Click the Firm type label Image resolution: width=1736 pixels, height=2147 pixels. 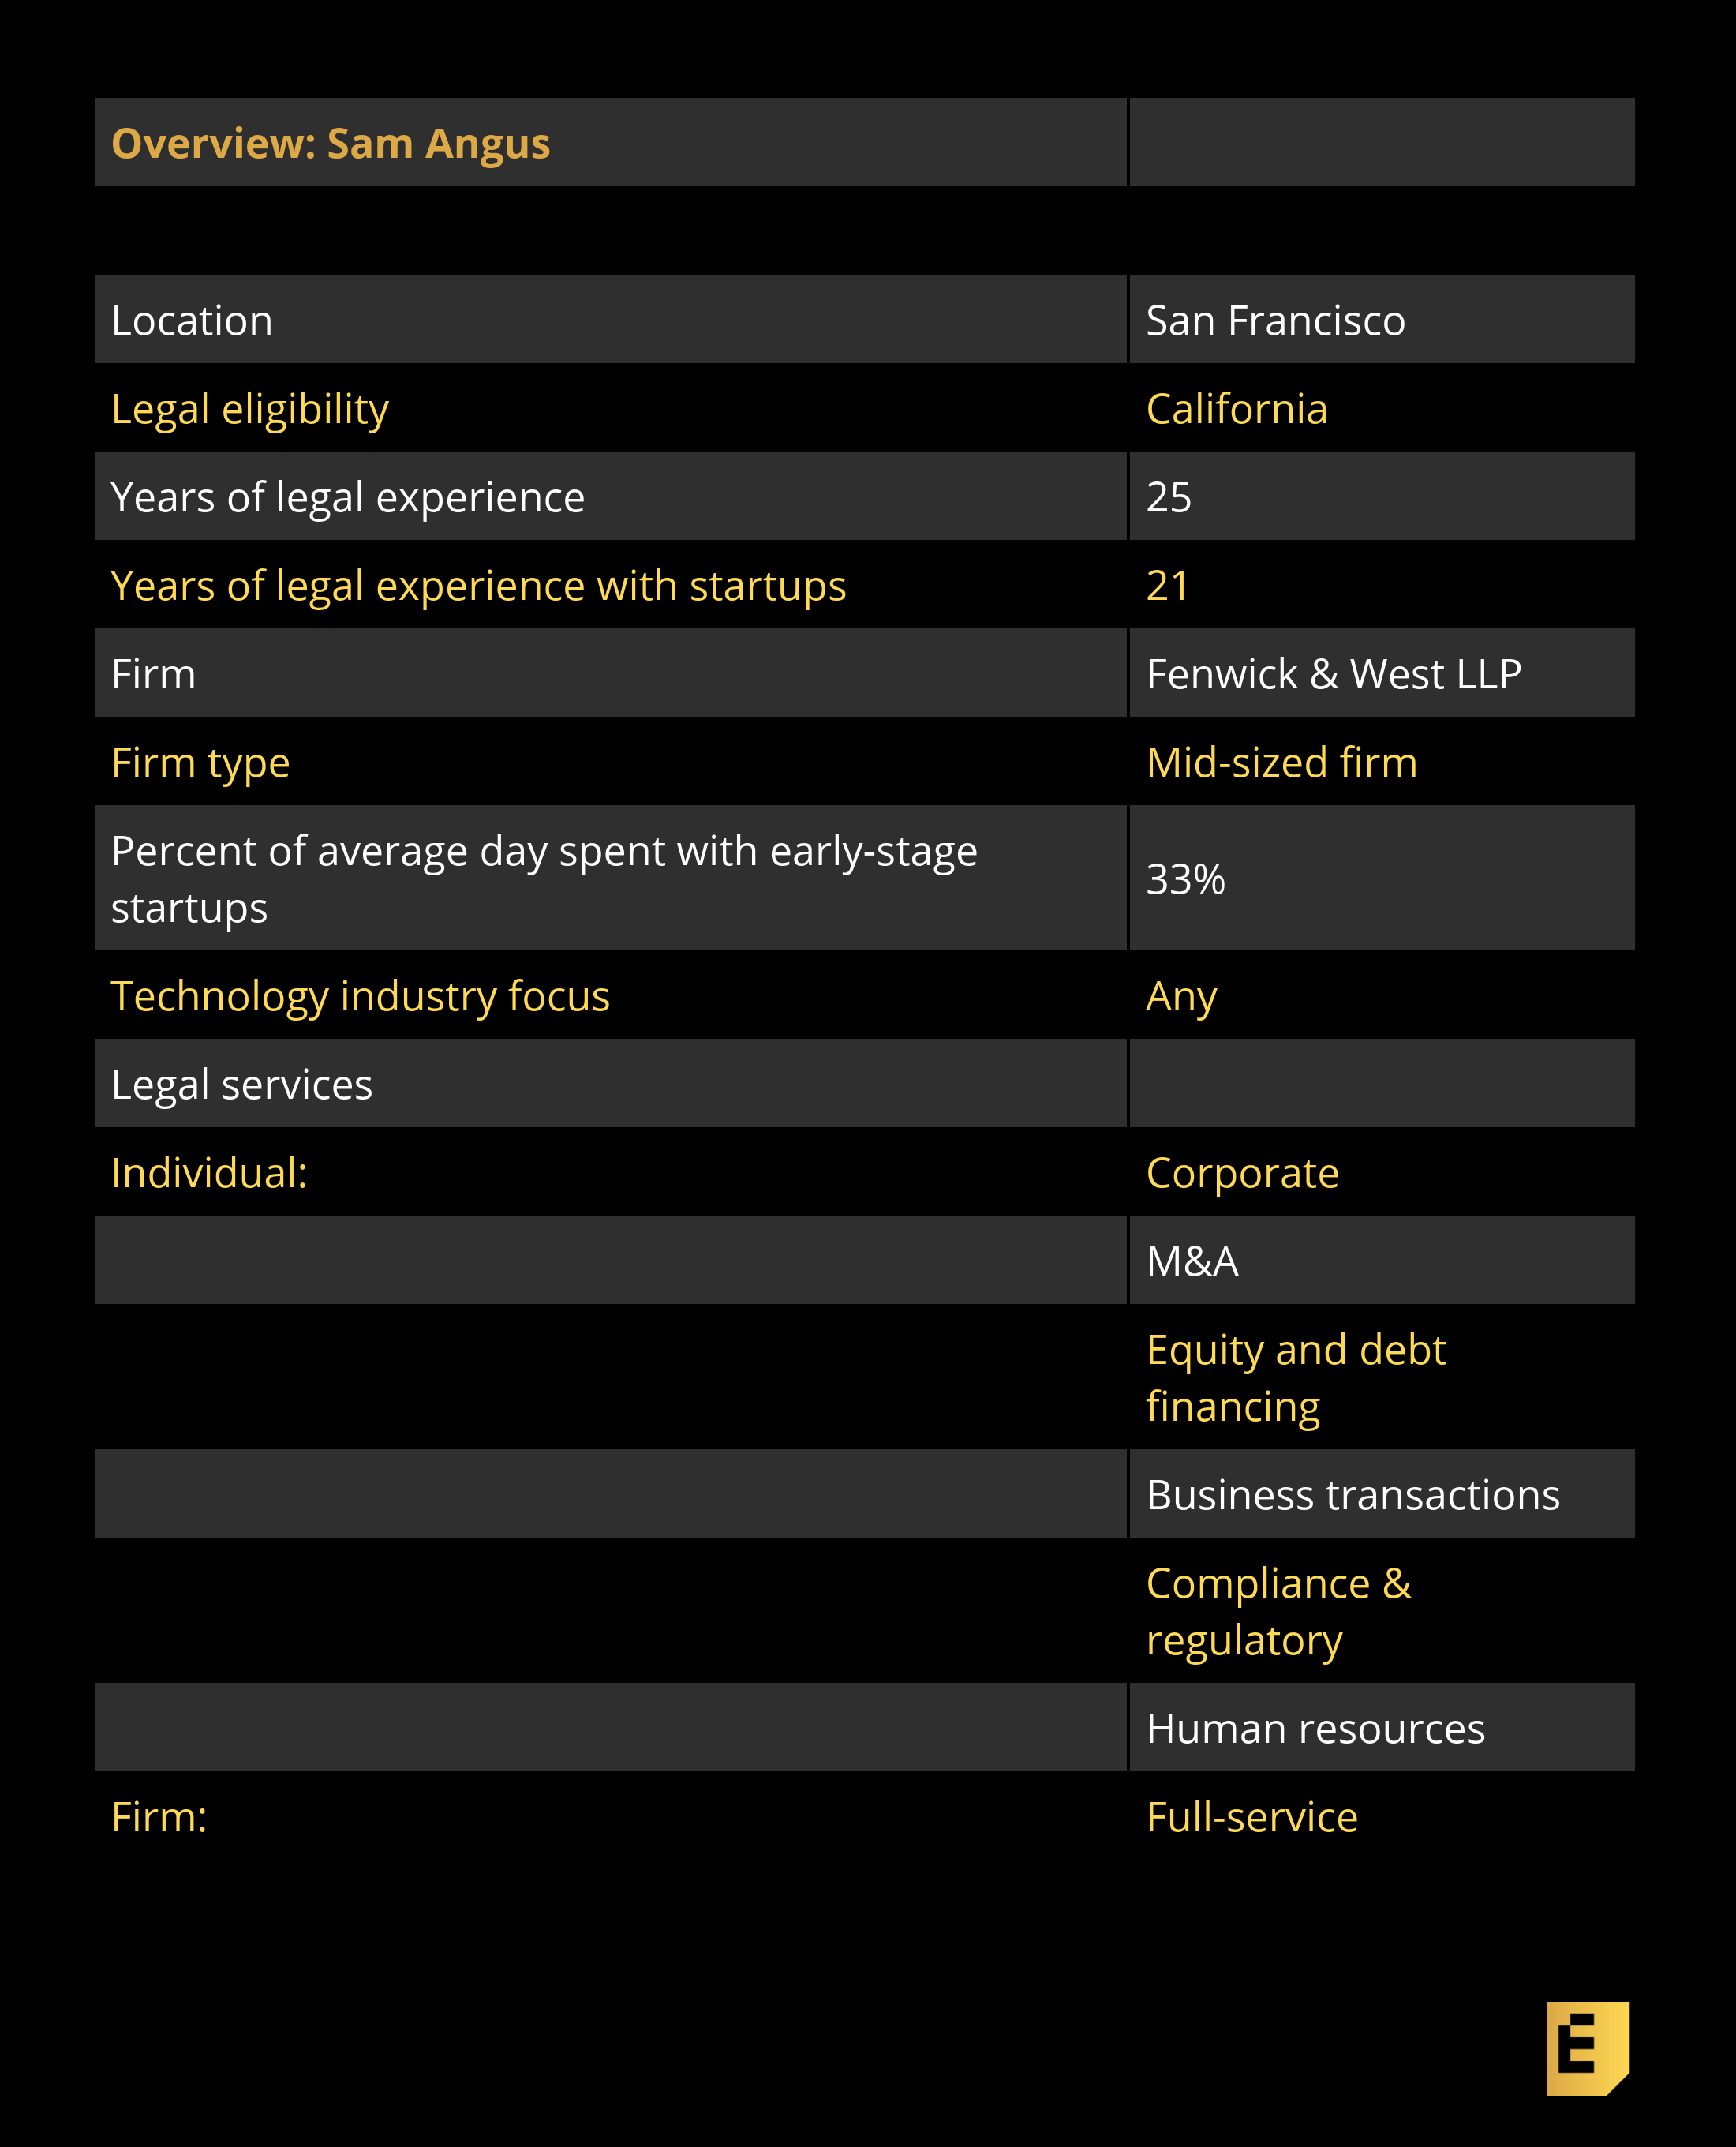[x=200, y=763]
